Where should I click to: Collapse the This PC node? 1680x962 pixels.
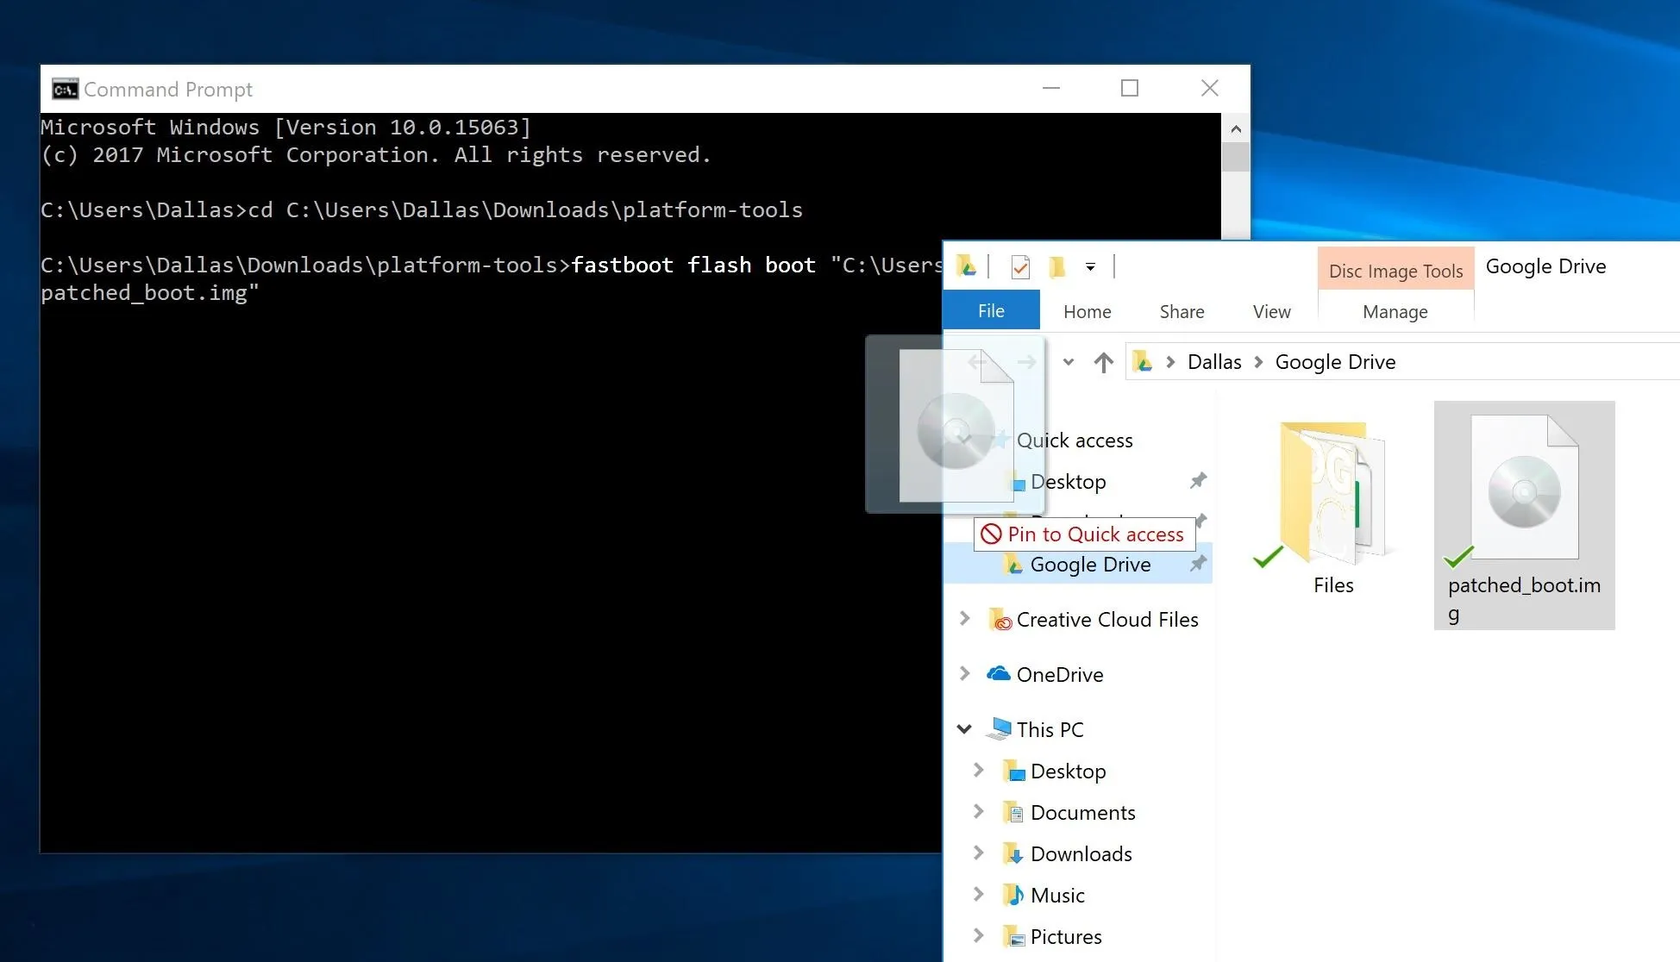coord(964,729)
